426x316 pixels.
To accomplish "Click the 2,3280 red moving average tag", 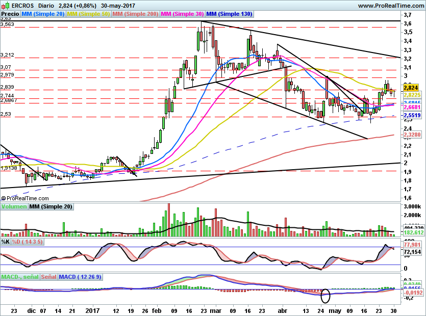I will tap(411, 134).
